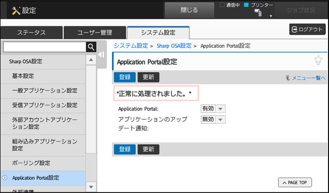This screenshot has width=329, height=193.
Task: Add page to favorites with star icon
Action: pos(318,60)
